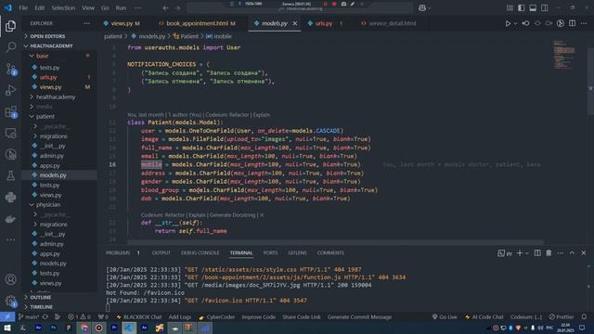Open run options arrow beside play button

pyautogui.click(x=515, y=23)
